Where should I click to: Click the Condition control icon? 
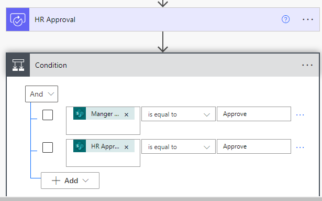click(18, 65)
